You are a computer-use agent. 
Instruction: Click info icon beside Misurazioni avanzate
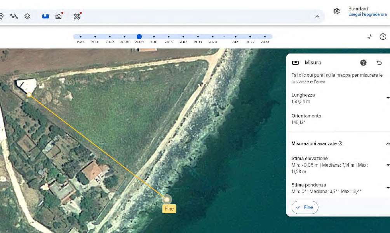[340, 143]
